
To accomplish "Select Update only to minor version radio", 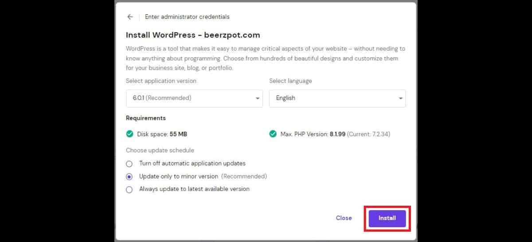I will 129,176.
